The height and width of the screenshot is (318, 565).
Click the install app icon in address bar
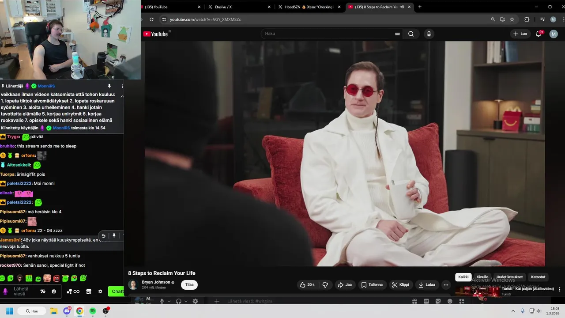(502, 19)
